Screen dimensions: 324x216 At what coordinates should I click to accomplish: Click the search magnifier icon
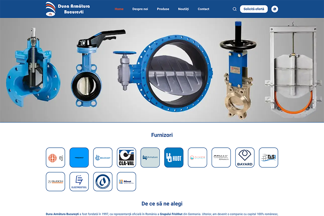point(235,9)
